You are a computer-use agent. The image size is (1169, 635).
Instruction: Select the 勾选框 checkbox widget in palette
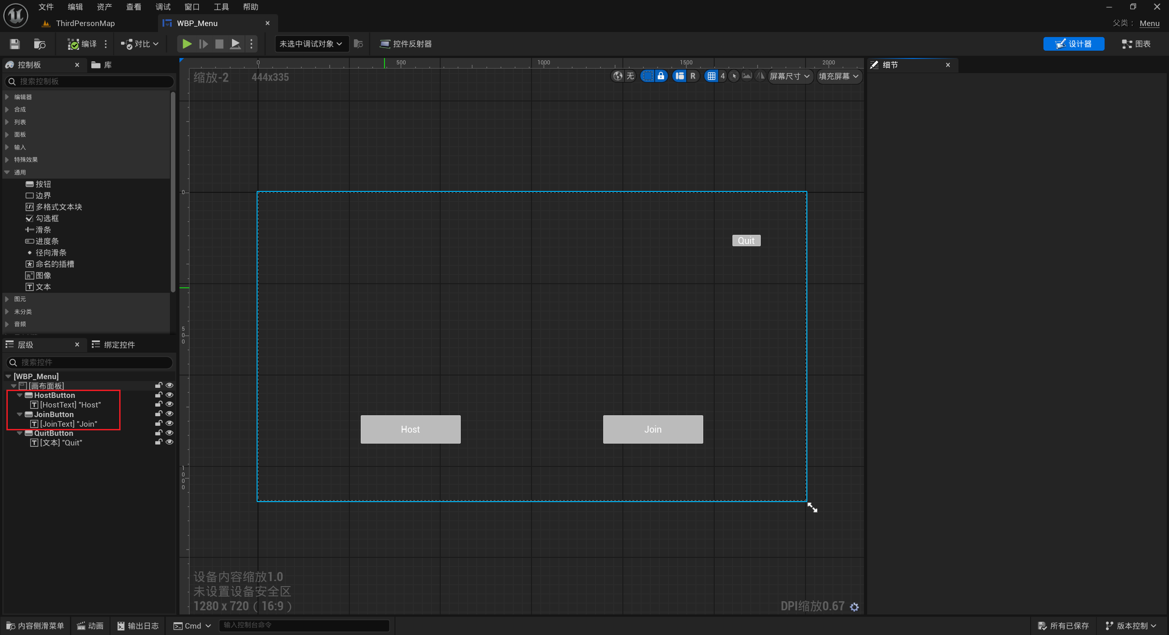click(x=42, y=218)
